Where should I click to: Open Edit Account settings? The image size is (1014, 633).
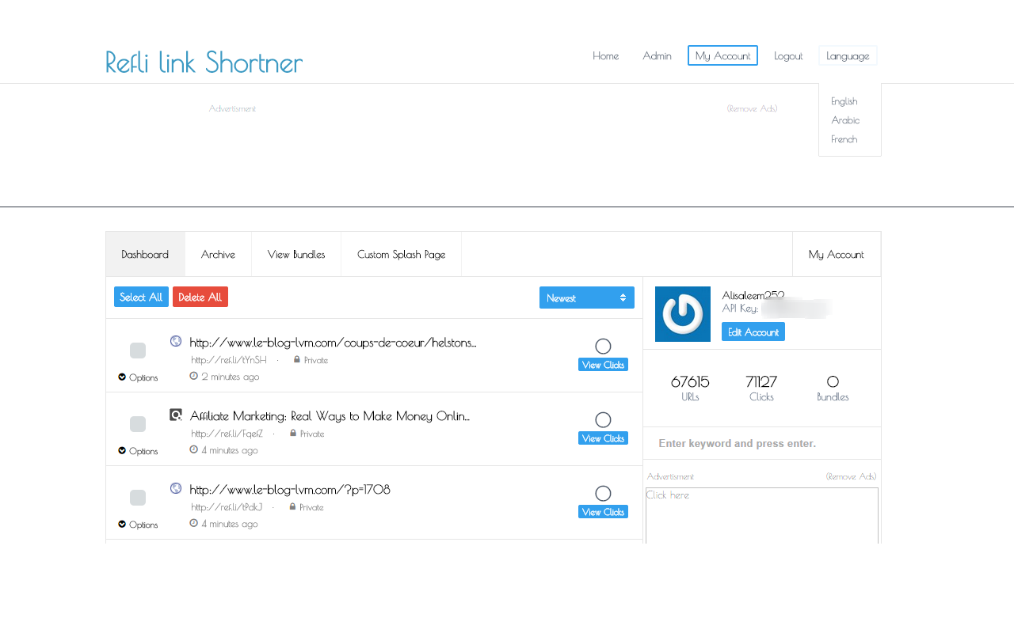tap(753, 332)
